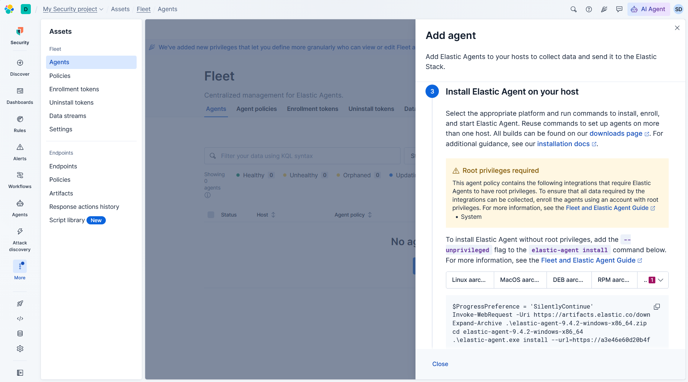This screenshot has width=688, height=382.
Task: Sort agents by the Host column
Action: tap(266, 215)
